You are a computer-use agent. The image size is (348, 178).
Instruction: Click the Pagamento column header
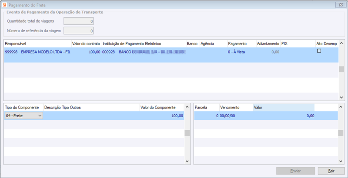(241, 43)
